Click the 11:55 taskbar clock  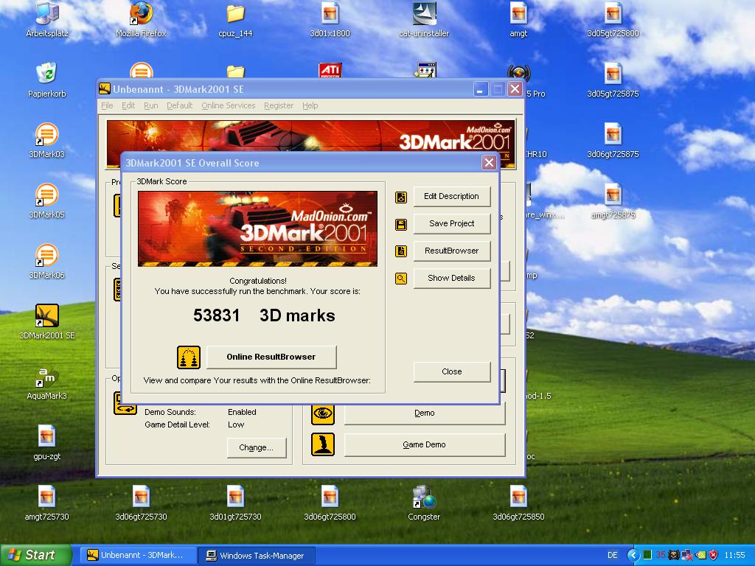pos(734,555)
